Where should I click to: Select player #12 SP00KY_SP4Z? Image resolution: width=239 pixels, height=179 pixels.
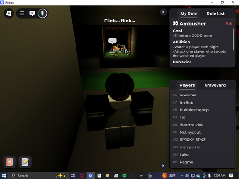[x=202, y=140]
